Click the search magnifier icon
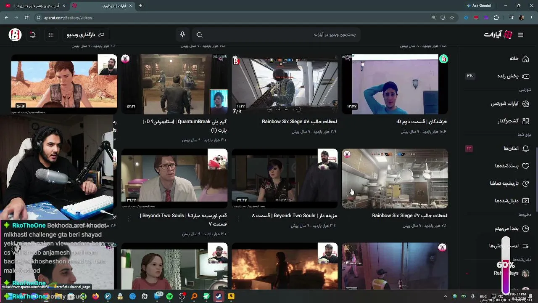538x303 pixels. tap(200, 35)
